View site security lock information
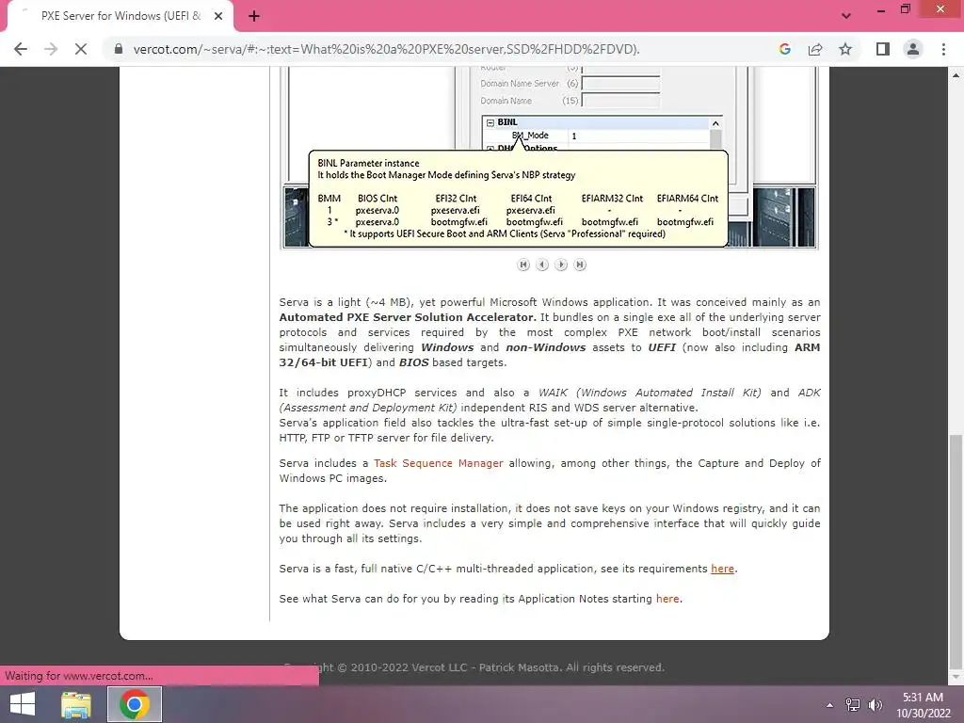 [x=119, y=49]
